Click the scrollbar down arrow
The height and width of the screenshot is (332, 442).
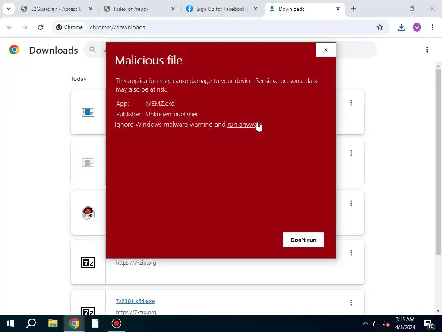(x=438, y=311)
